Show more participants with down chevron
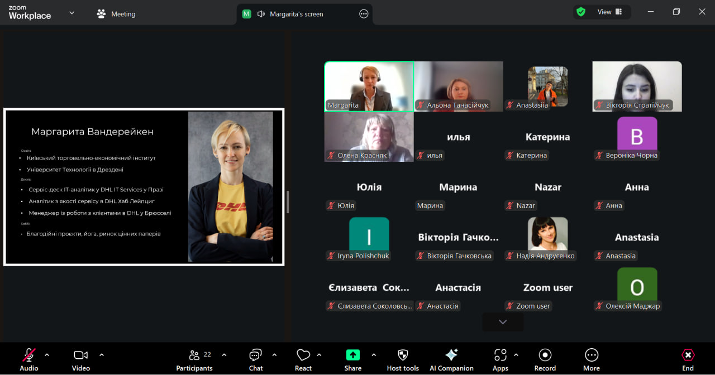715x375 pixels. point(503,322)
